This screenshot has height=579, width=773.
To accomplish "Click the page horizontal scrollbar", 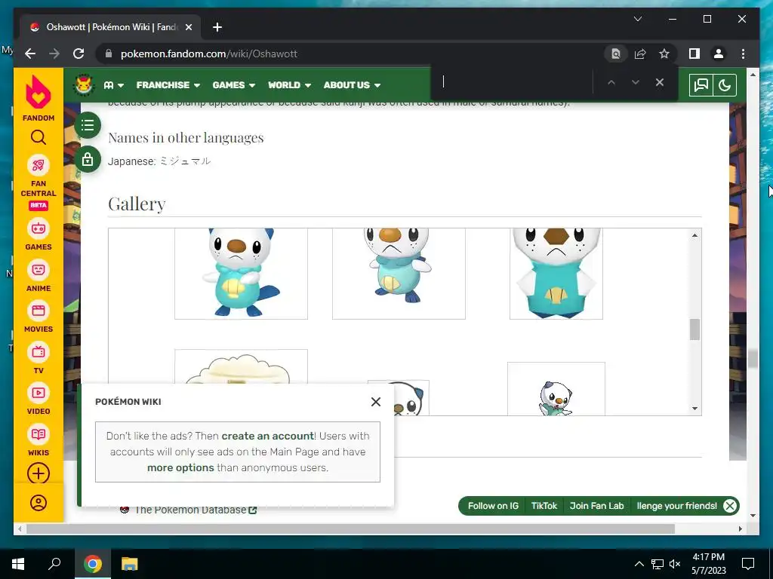I will 350,528.
